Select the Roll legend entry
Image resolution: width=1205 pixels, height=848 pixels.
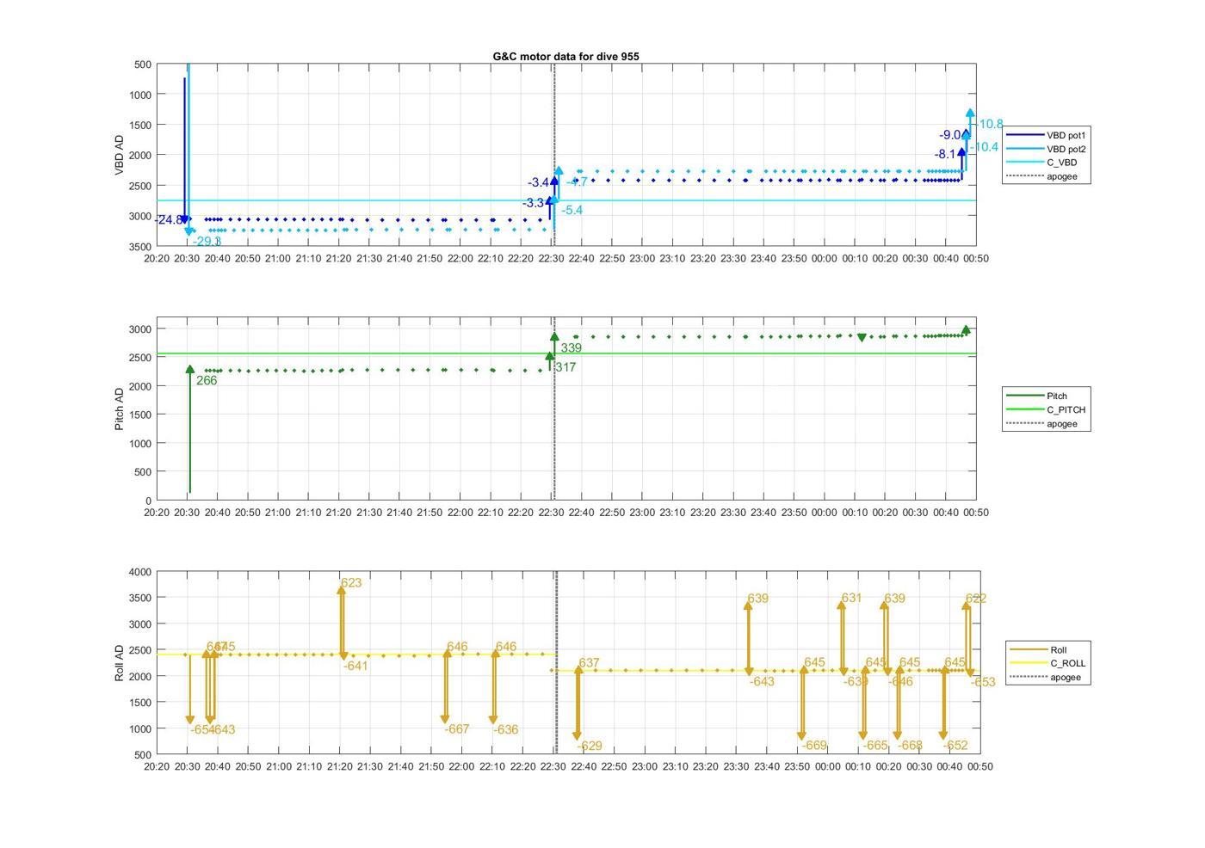coord(1038,649)
